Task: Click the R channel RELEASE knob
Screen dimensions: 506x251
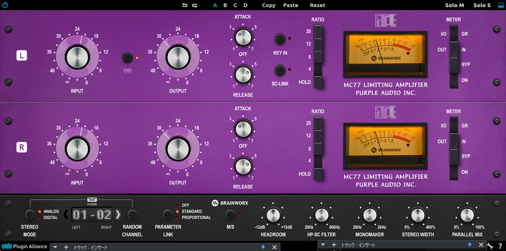Action: tap(242, 166)
